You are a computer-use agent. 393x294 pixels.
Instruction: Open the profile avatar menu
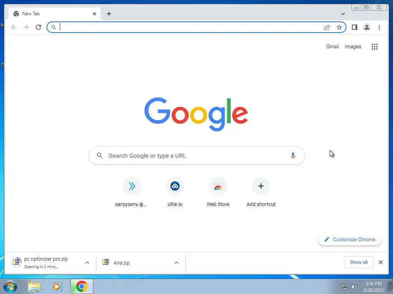[367, 27]
